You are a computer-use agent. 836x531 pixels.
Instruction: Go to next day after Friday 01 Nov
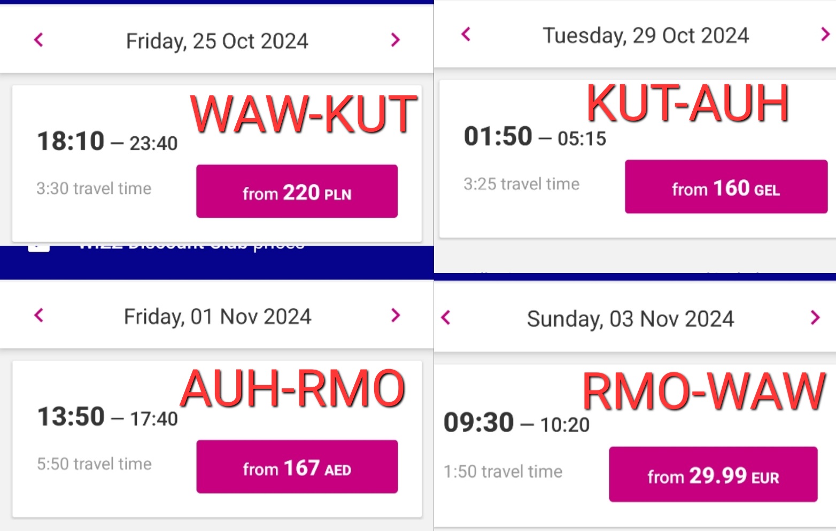(395, 315)
